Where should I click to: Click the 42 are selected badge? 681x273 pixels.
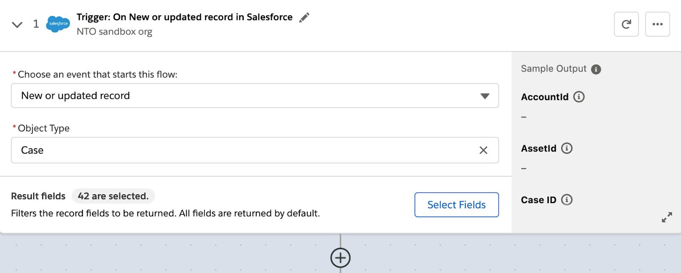click(113, 196)
